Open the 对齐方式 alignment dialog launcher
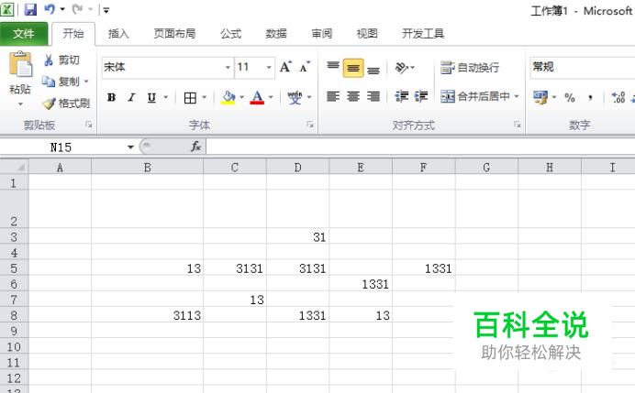The height and width of the screenshot is (393, 635). [518, 125]
